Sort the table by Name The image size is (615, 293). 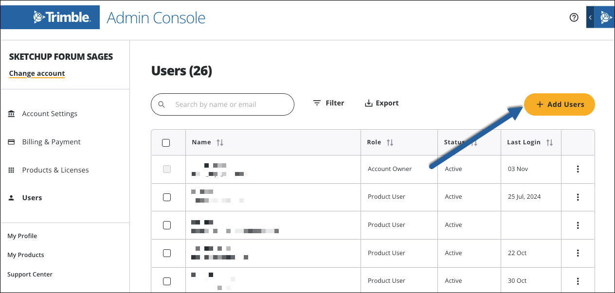tap(220, 142)
